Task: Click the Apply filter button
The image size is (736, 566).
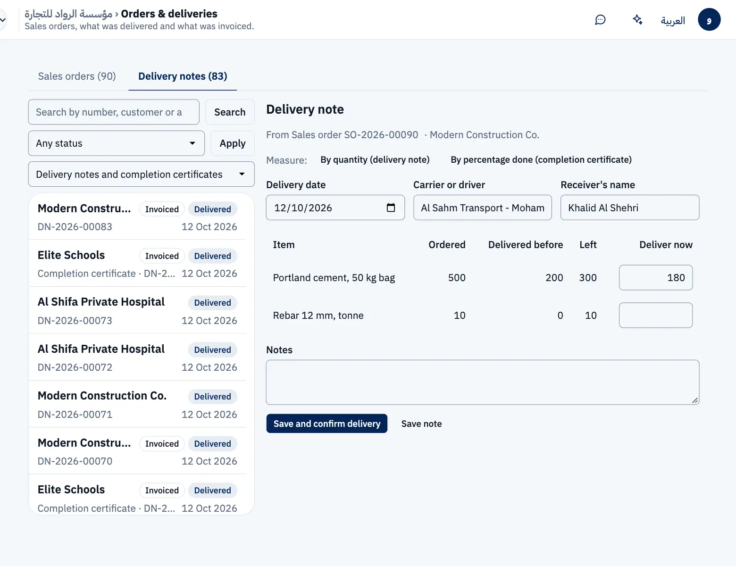Action: (233, 143)
